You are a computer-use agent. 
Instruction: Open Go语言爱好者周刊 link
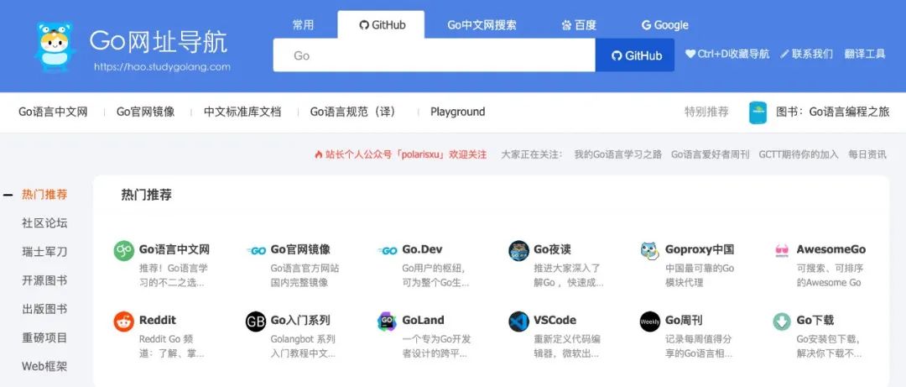(x=711, y=154)
